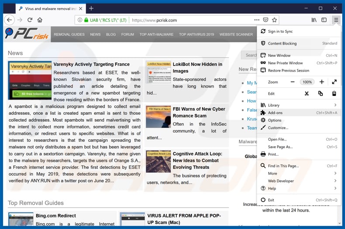345x229 pixels.
Task: Select Save Page As...
Action: tap(299, 147)
